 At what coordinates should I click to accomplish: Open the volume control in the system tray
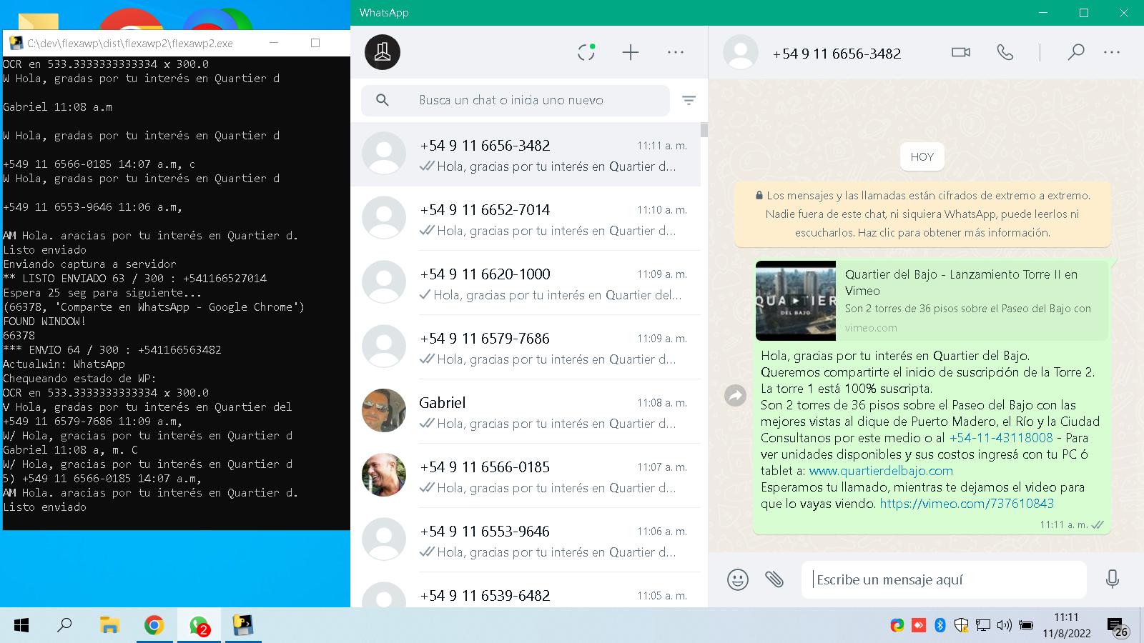(x=1004, y=625)
